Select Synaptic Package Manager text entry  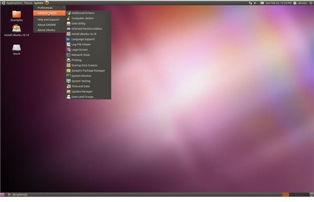pos(88,71)
